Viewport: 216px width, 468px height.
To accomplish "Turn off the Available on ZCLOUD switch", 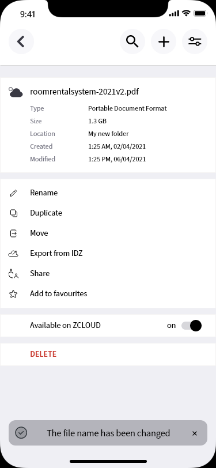I will coord(192,326).
